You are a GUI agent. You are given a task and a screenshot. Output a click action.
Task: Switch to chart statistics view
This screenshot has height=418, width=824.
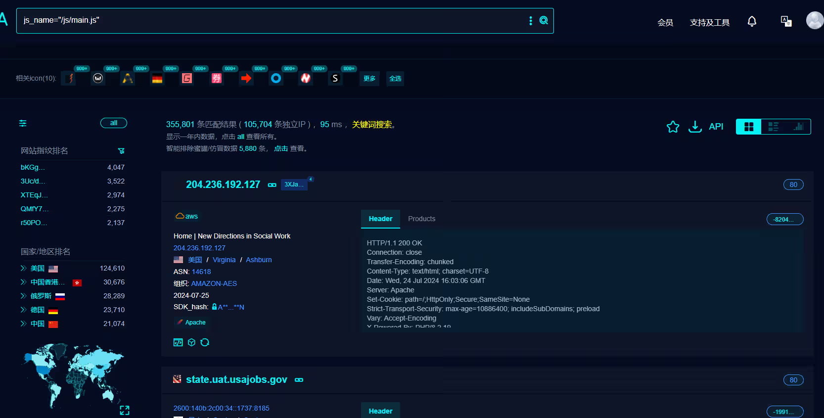[798, 127]
